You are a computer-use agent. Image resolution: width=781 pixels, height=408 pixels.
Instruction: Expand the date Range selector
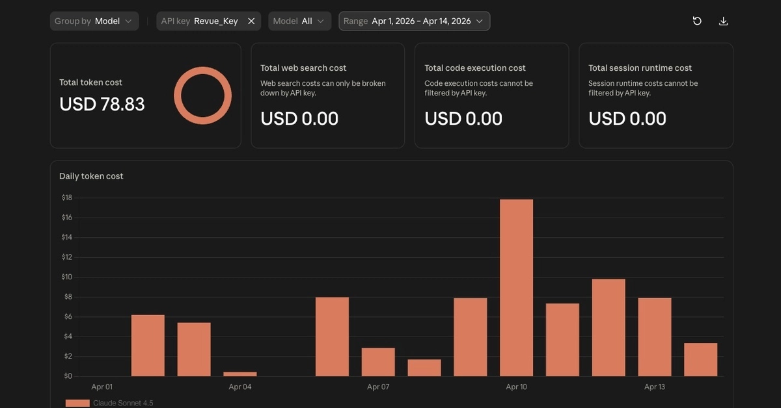(414, 21)
